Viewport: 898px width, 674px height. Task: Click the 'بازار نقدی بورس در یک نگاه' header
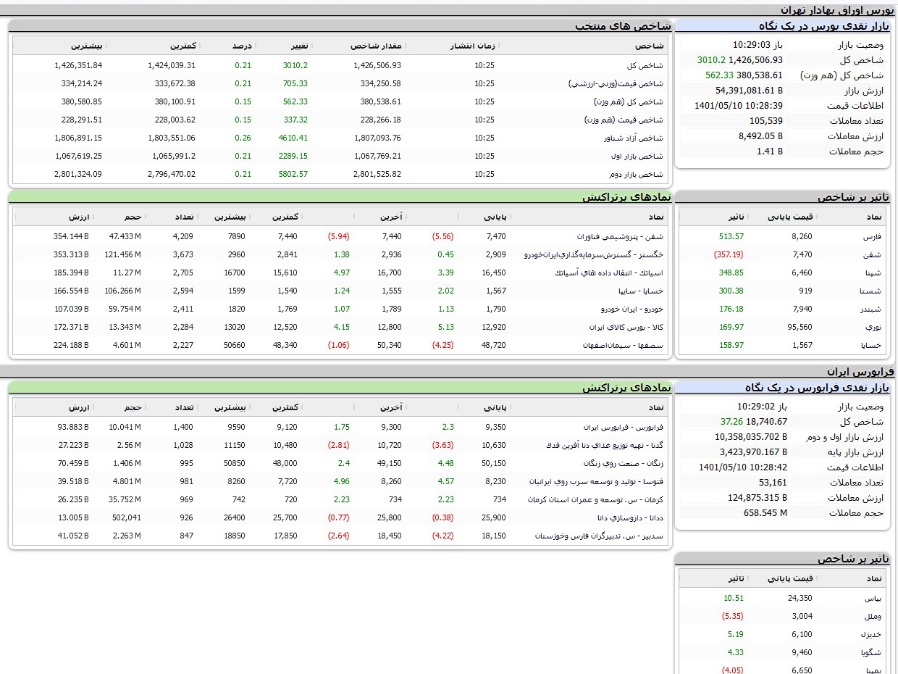click(823, 26)
